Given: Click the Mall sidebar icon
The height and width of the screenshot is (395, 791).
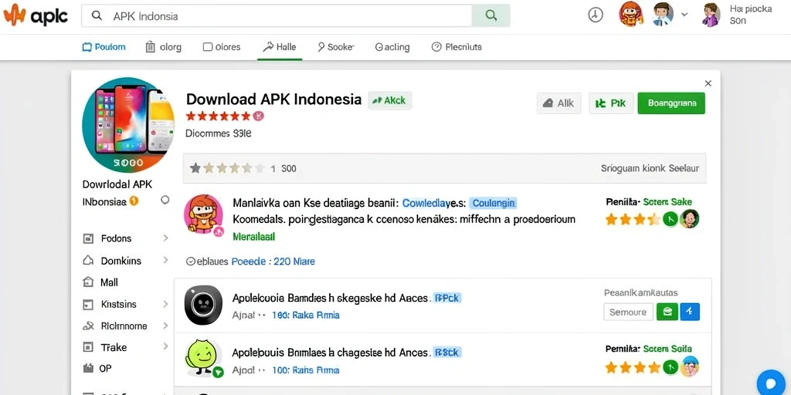Looking at the screenshot, I should pos(88,282).
